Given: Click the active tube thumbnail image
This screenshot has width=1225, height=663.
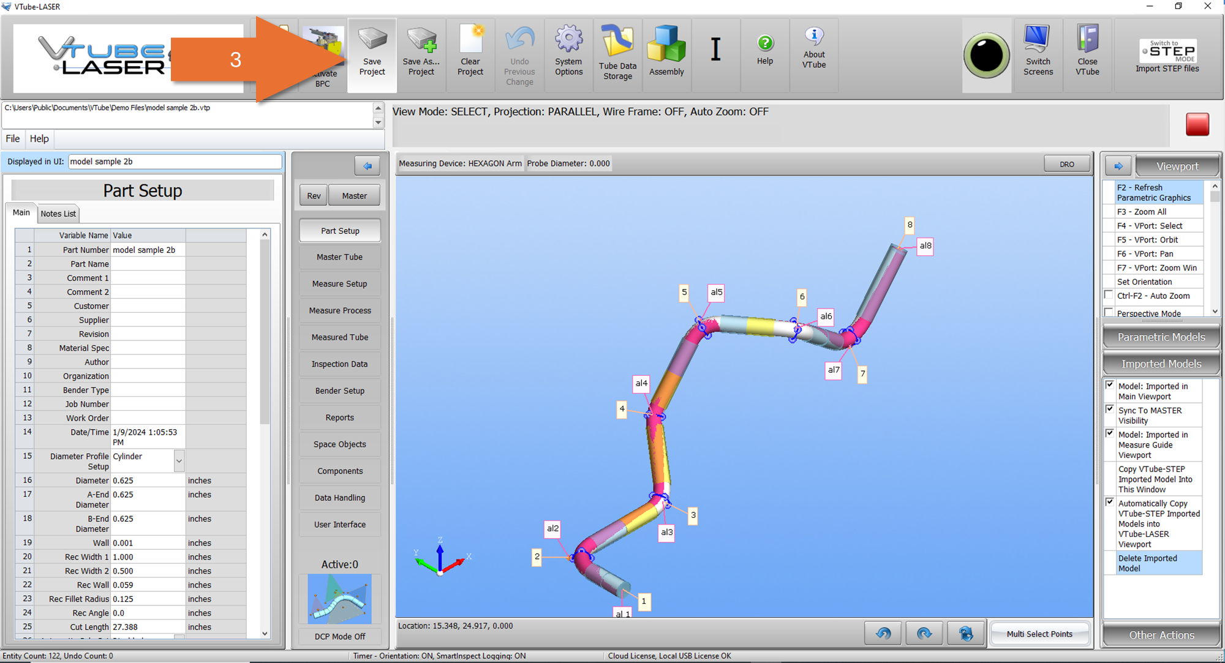Looking at the screenshot, I should [340, 599].
